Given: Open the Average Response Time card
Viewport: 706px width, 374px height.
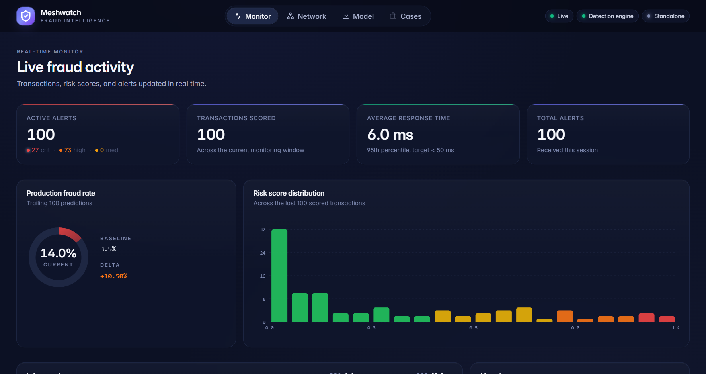Looking at the screenshot, I should click(438, 134).
